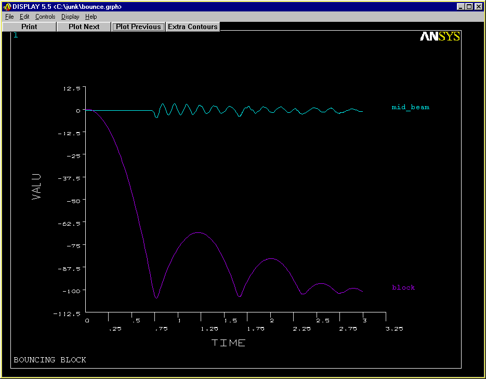The image size is (486, 379).
Task: Close the DISPLAY window
Action: [x=478, y=7]
